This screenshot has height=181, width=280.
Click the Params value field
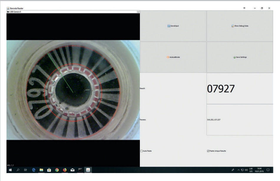[x=240, y=120]
